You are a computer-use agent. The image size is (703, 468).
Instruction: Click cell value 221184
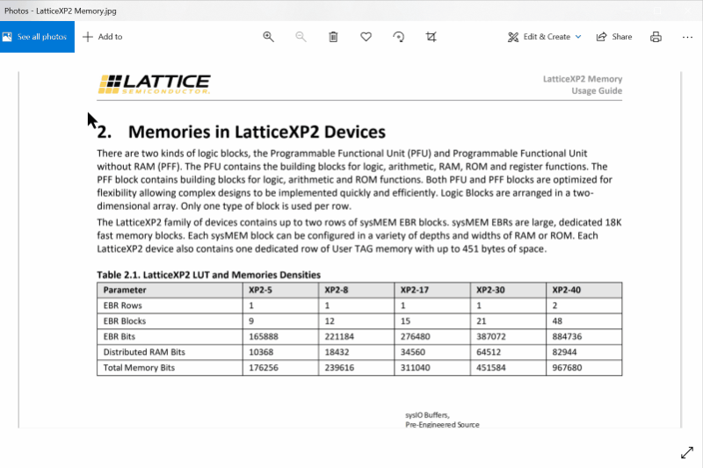[x=339, y=337]
